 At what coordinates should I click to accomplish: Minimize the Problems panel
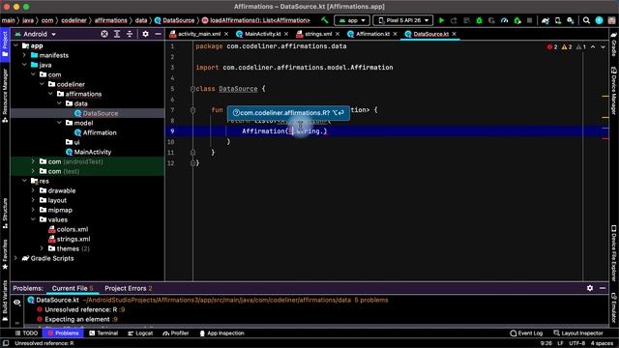pos(603,288)
